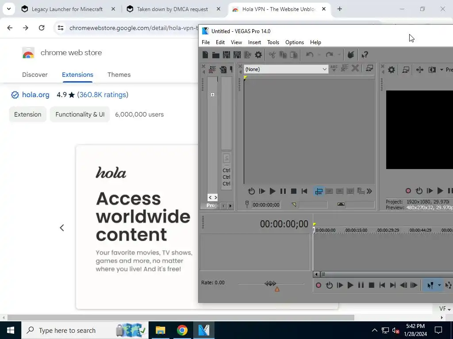The width and height of the screenshot is (453, 339).
Task: Show more trimmer buttons double chevron
Action: click(369, 191)
